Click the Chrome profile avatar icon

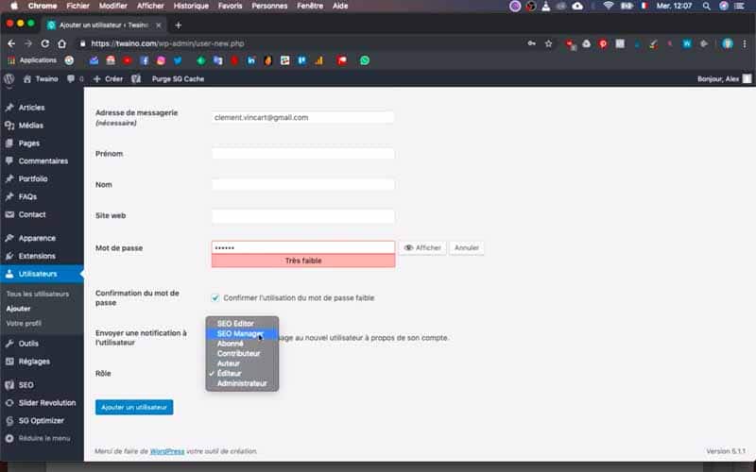pos(728,43)
